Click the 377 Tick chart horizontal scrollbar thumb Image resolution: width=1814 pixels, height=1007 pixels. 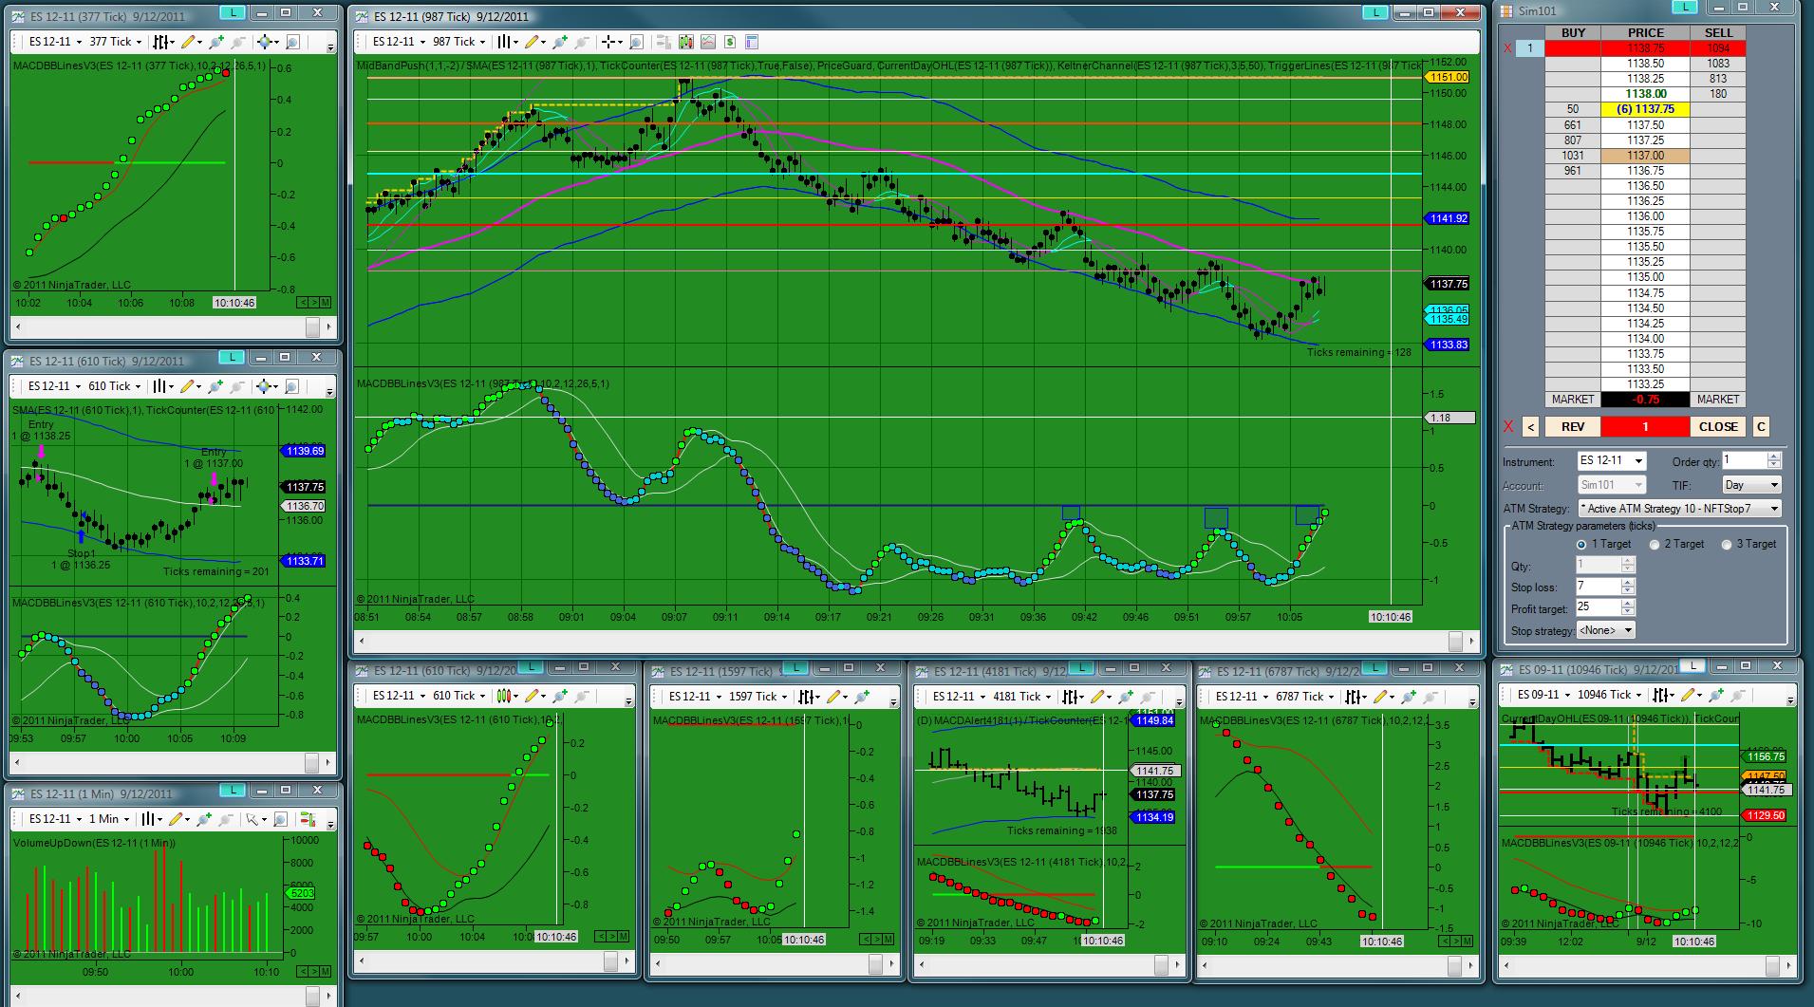coord(312,326)
